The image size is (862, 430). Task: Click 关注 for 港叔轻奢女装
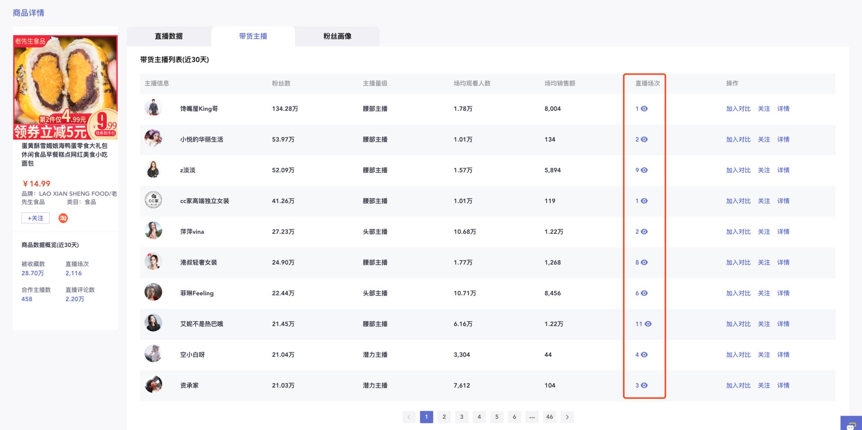click(764, 263)
